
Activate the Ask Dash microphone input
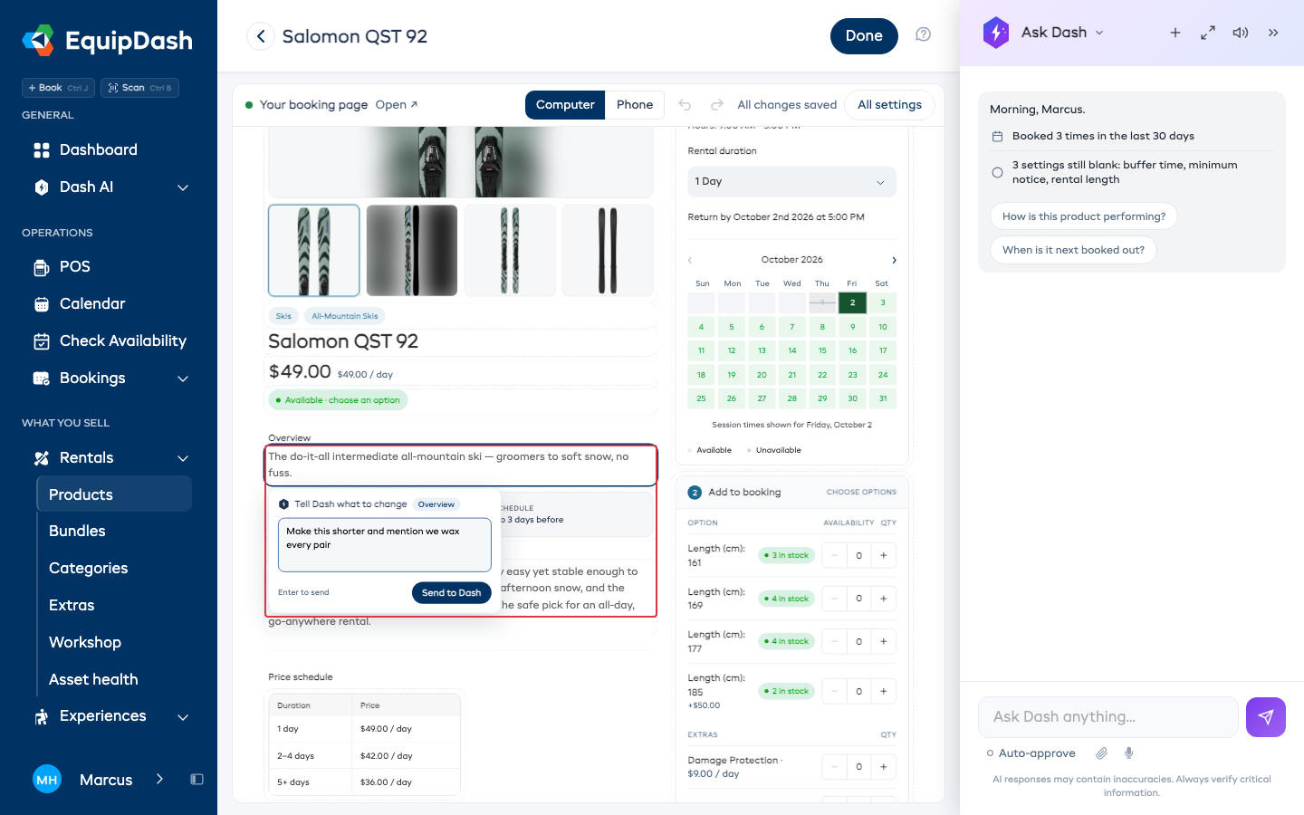(1128, 753)
